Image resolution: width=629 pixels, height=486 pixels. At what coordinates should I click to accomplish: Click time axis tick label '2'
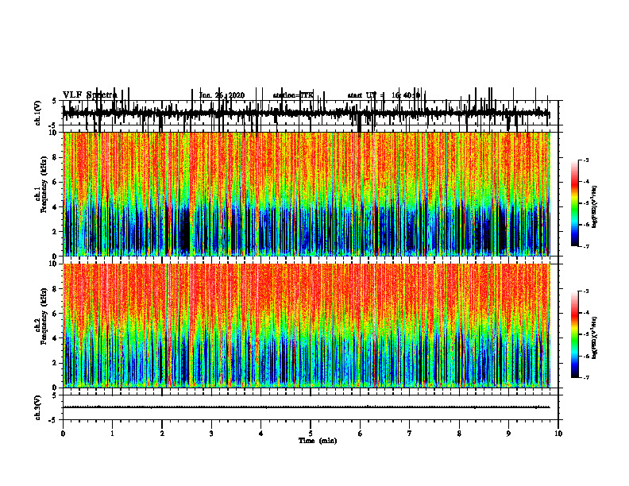click(162, 434)
